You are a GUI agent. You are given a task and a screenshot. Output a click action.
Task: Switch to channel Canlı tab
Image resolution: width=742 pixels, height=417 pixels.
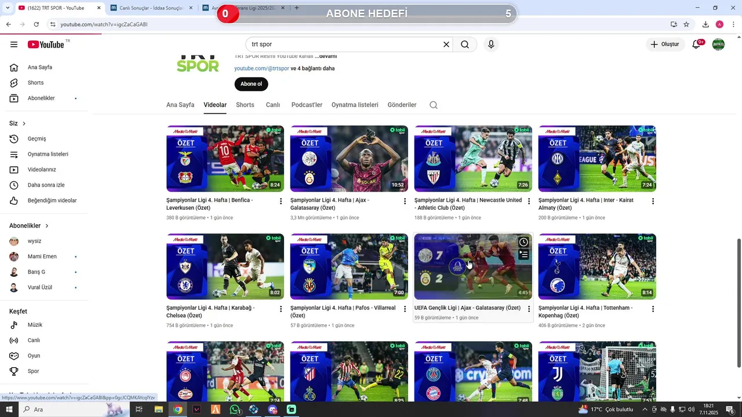point(273,105)
